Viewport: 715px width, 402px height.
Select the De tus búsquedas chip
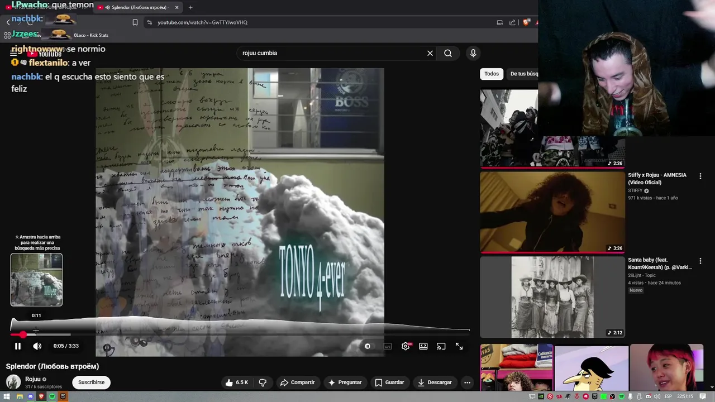523,74
